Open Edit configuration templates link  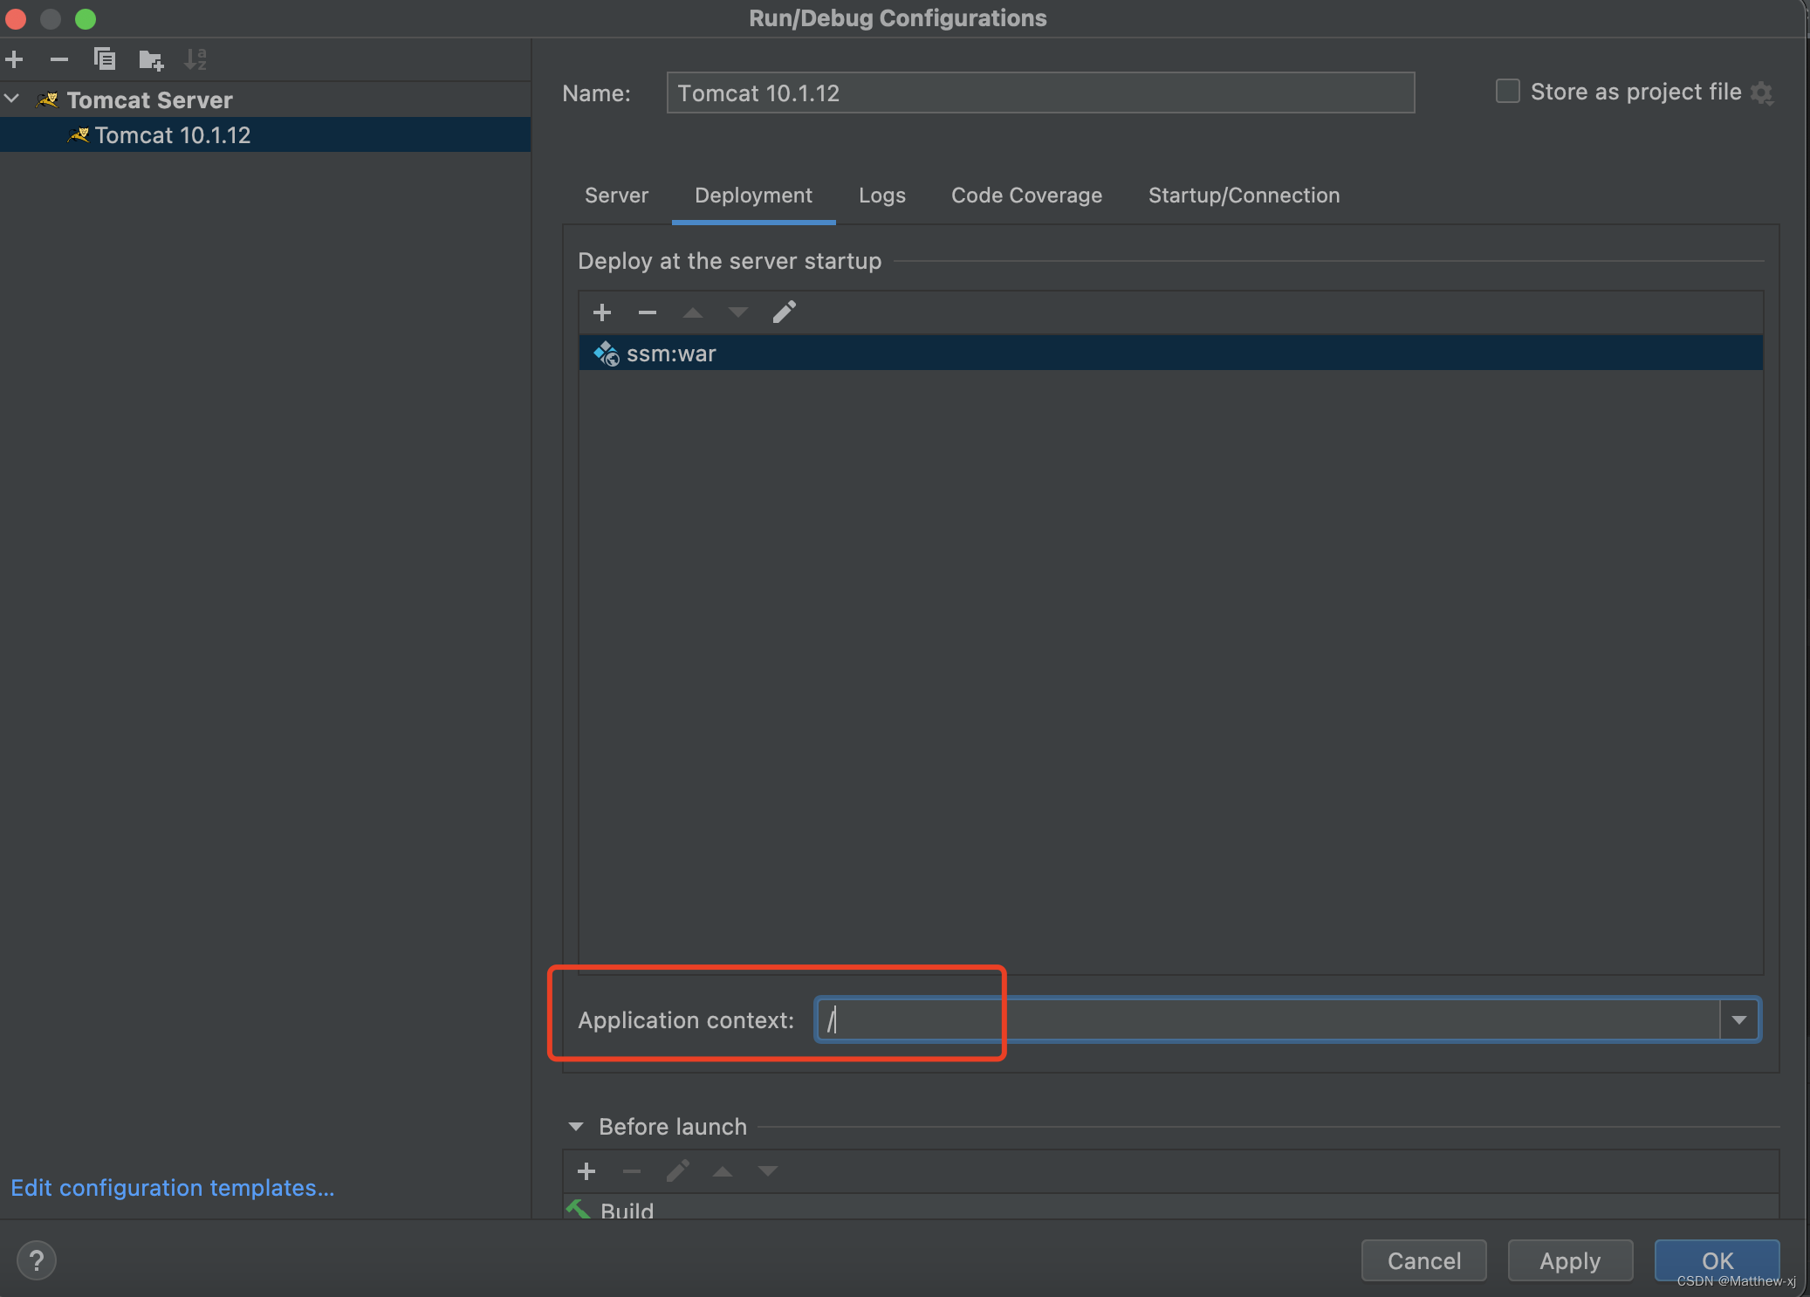[172, 1188]
